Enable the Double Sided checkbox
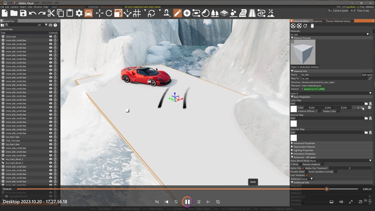 (306, 172)
